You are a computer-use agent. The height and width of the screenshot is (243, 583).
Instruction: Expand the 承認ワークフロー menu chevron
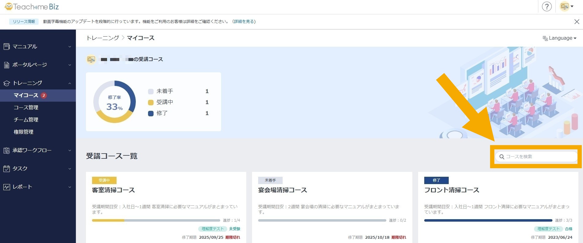click(x=70, y=151)
